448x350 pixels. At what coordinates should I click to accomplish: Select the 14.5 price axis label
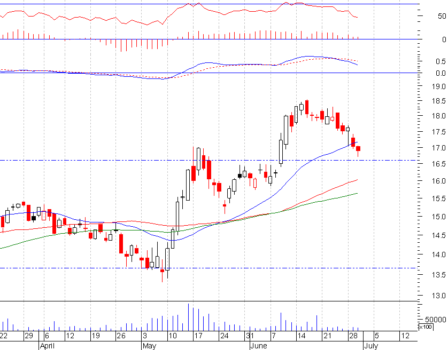point(439,235)
